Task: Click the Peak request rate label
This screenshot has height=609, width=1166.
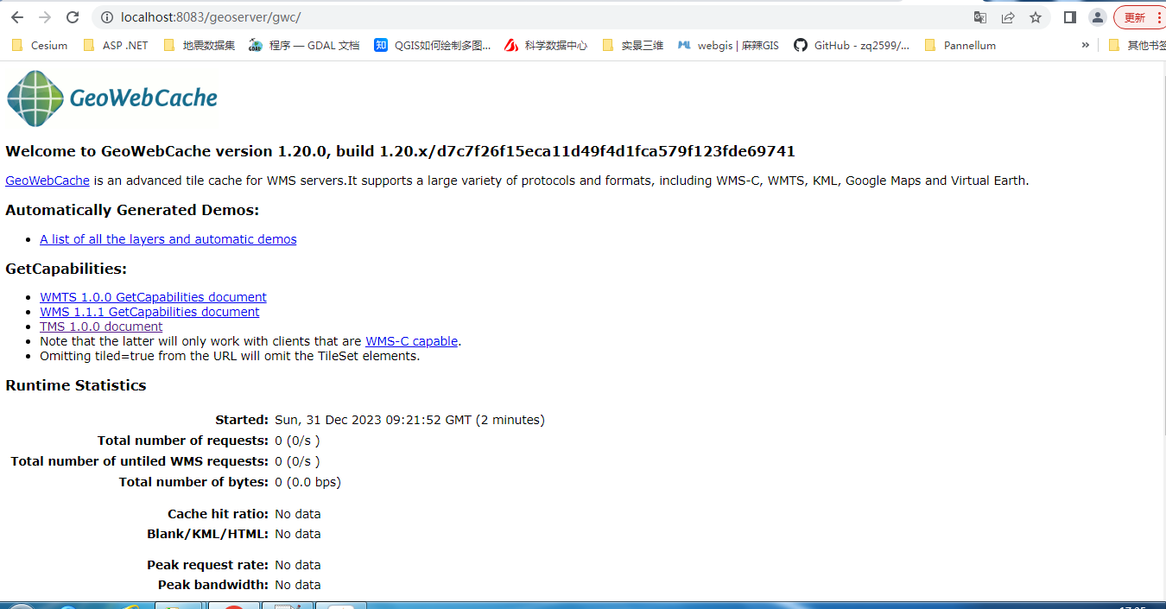Action: click(x=207, y=565)
